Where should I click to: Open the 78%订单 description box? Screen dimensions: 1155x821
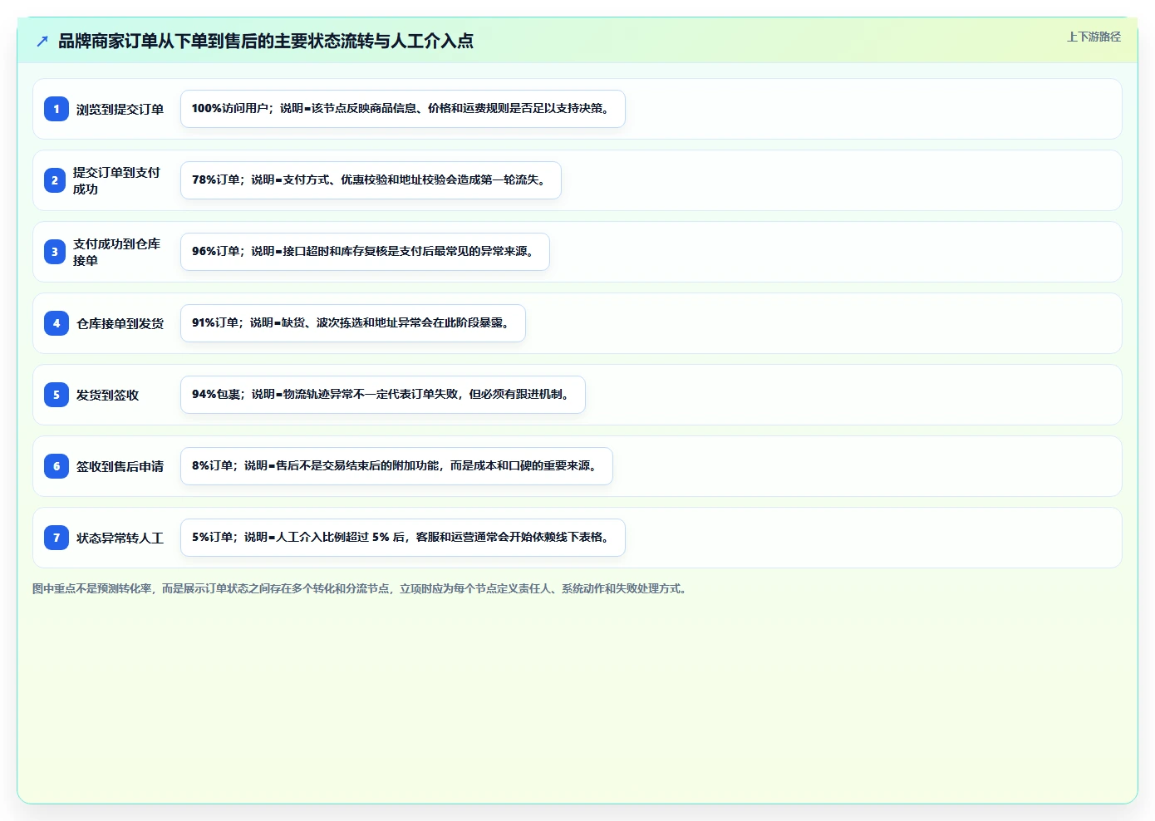tap(371, 180)
